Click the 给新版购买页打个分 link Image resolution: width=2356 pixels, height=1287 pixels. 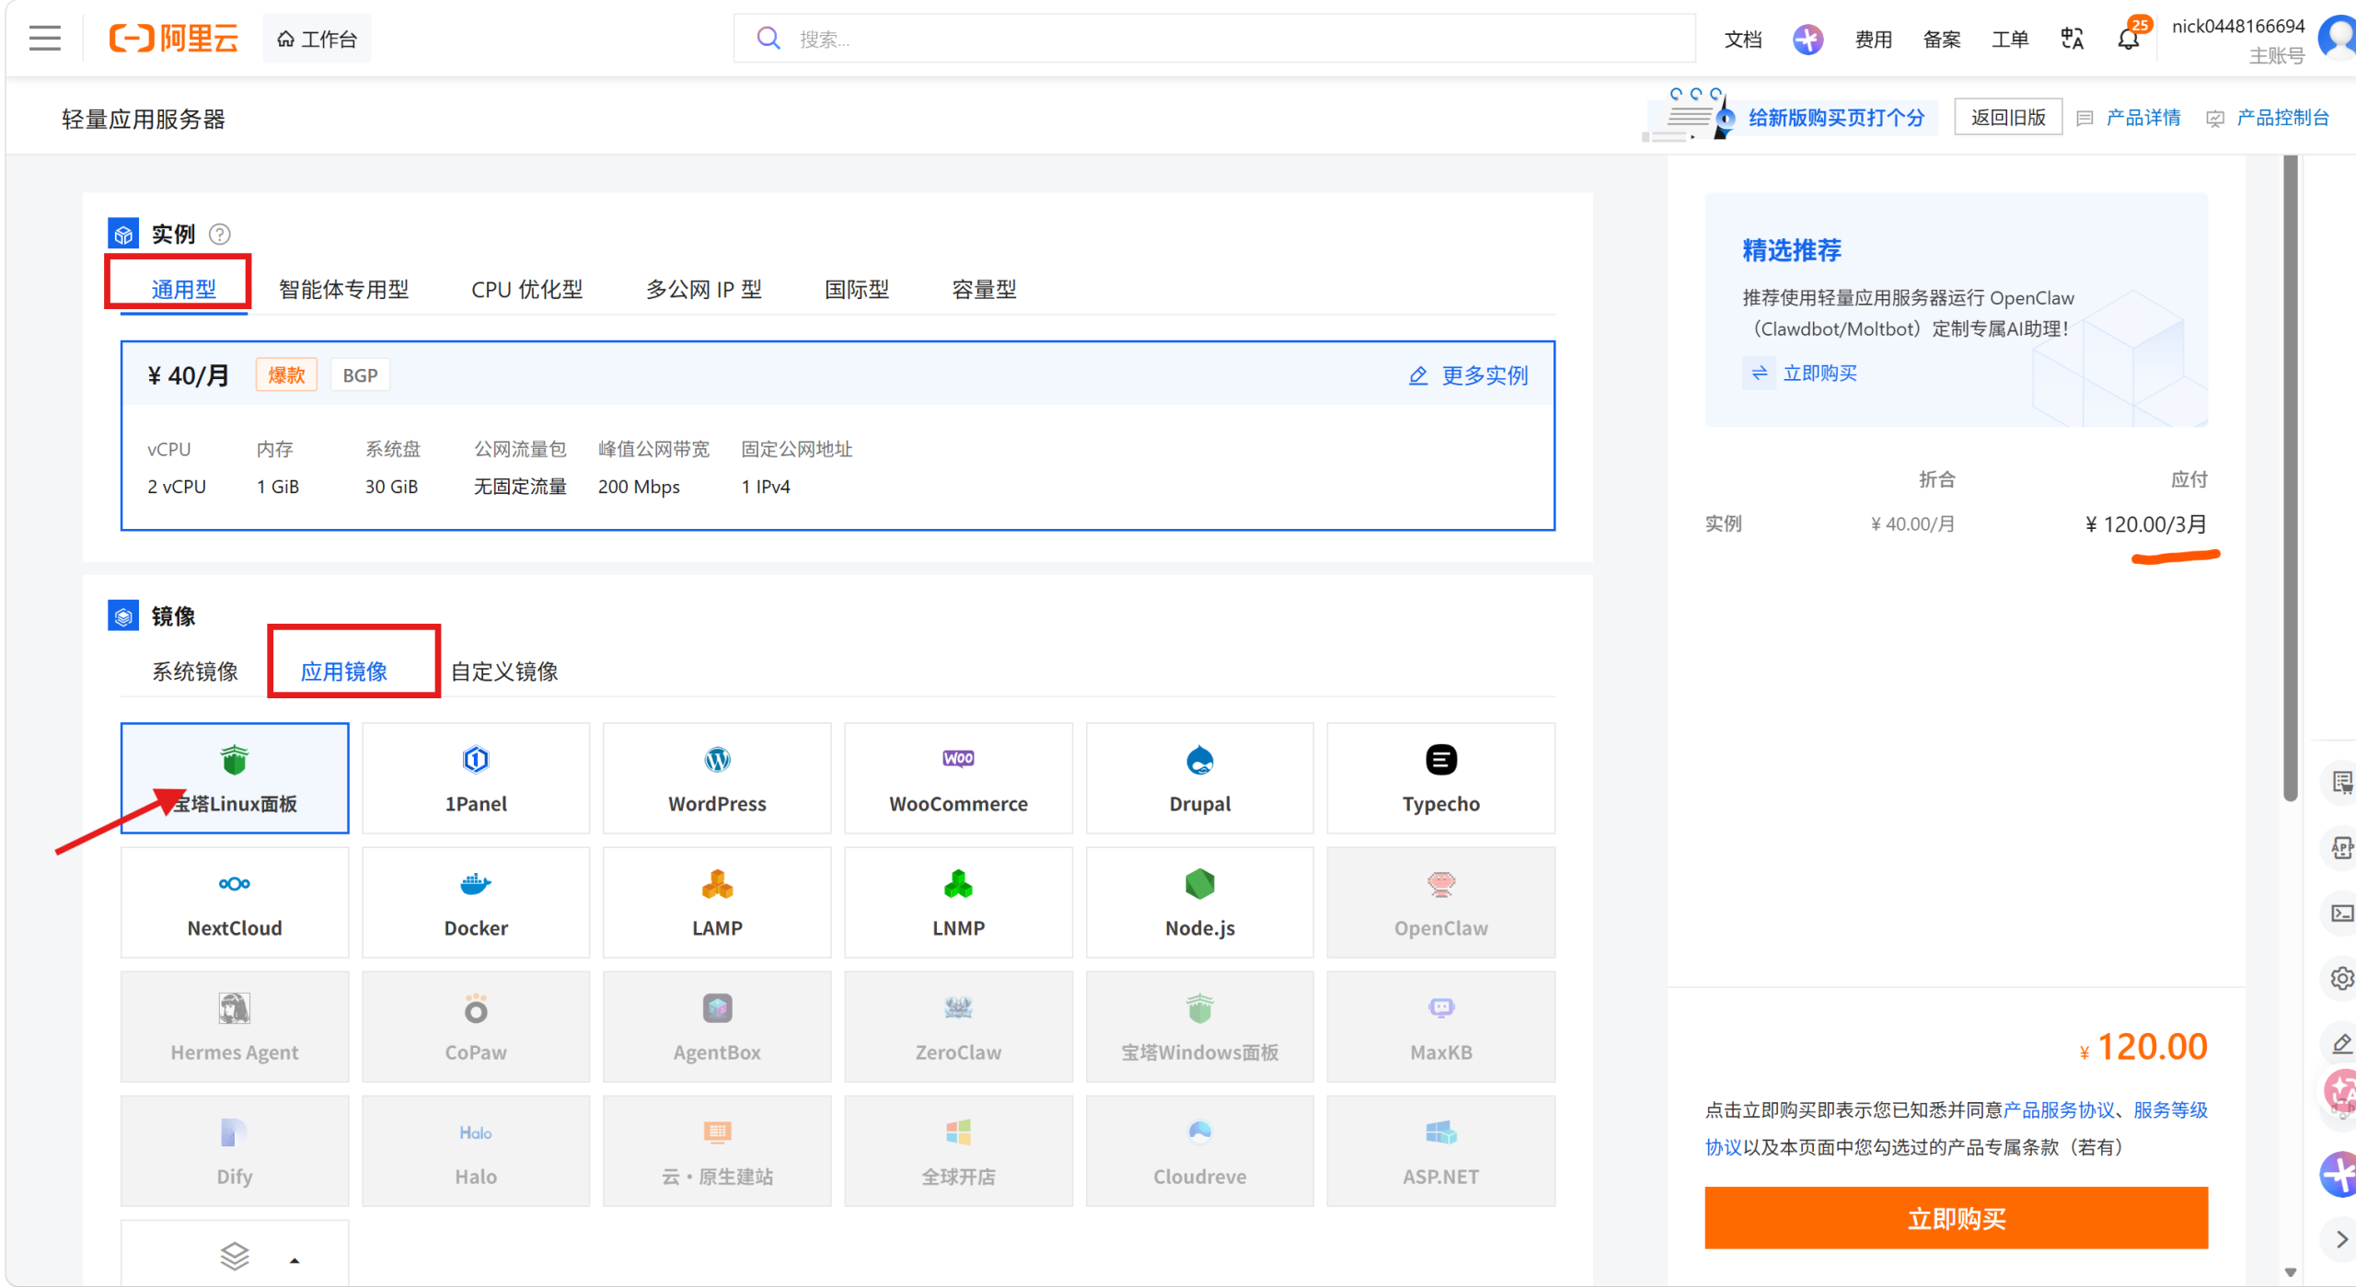click(1836, 118)
